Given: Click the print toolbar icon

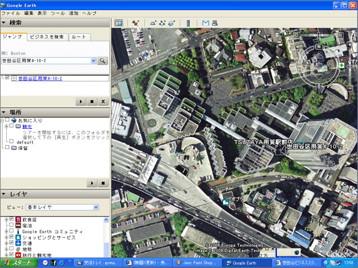Looking at the screenshot, I should click(215, 23).
